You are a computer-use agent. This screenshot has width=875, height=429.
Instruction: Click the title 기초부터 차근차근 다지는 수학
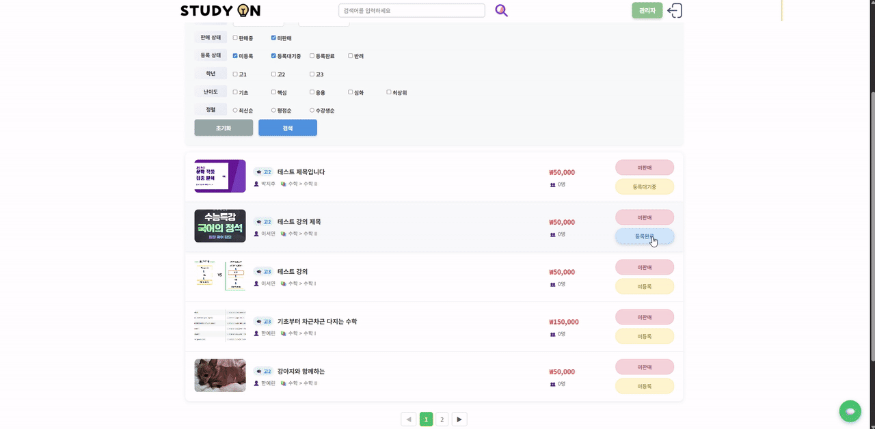click(317, 322)
